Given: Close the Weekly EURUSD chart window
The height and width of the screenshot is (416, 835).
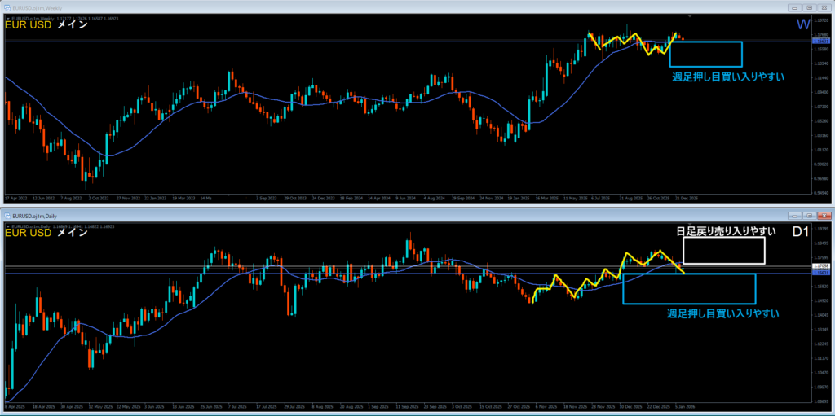Looking at the screenshot, I should point(823,7).
